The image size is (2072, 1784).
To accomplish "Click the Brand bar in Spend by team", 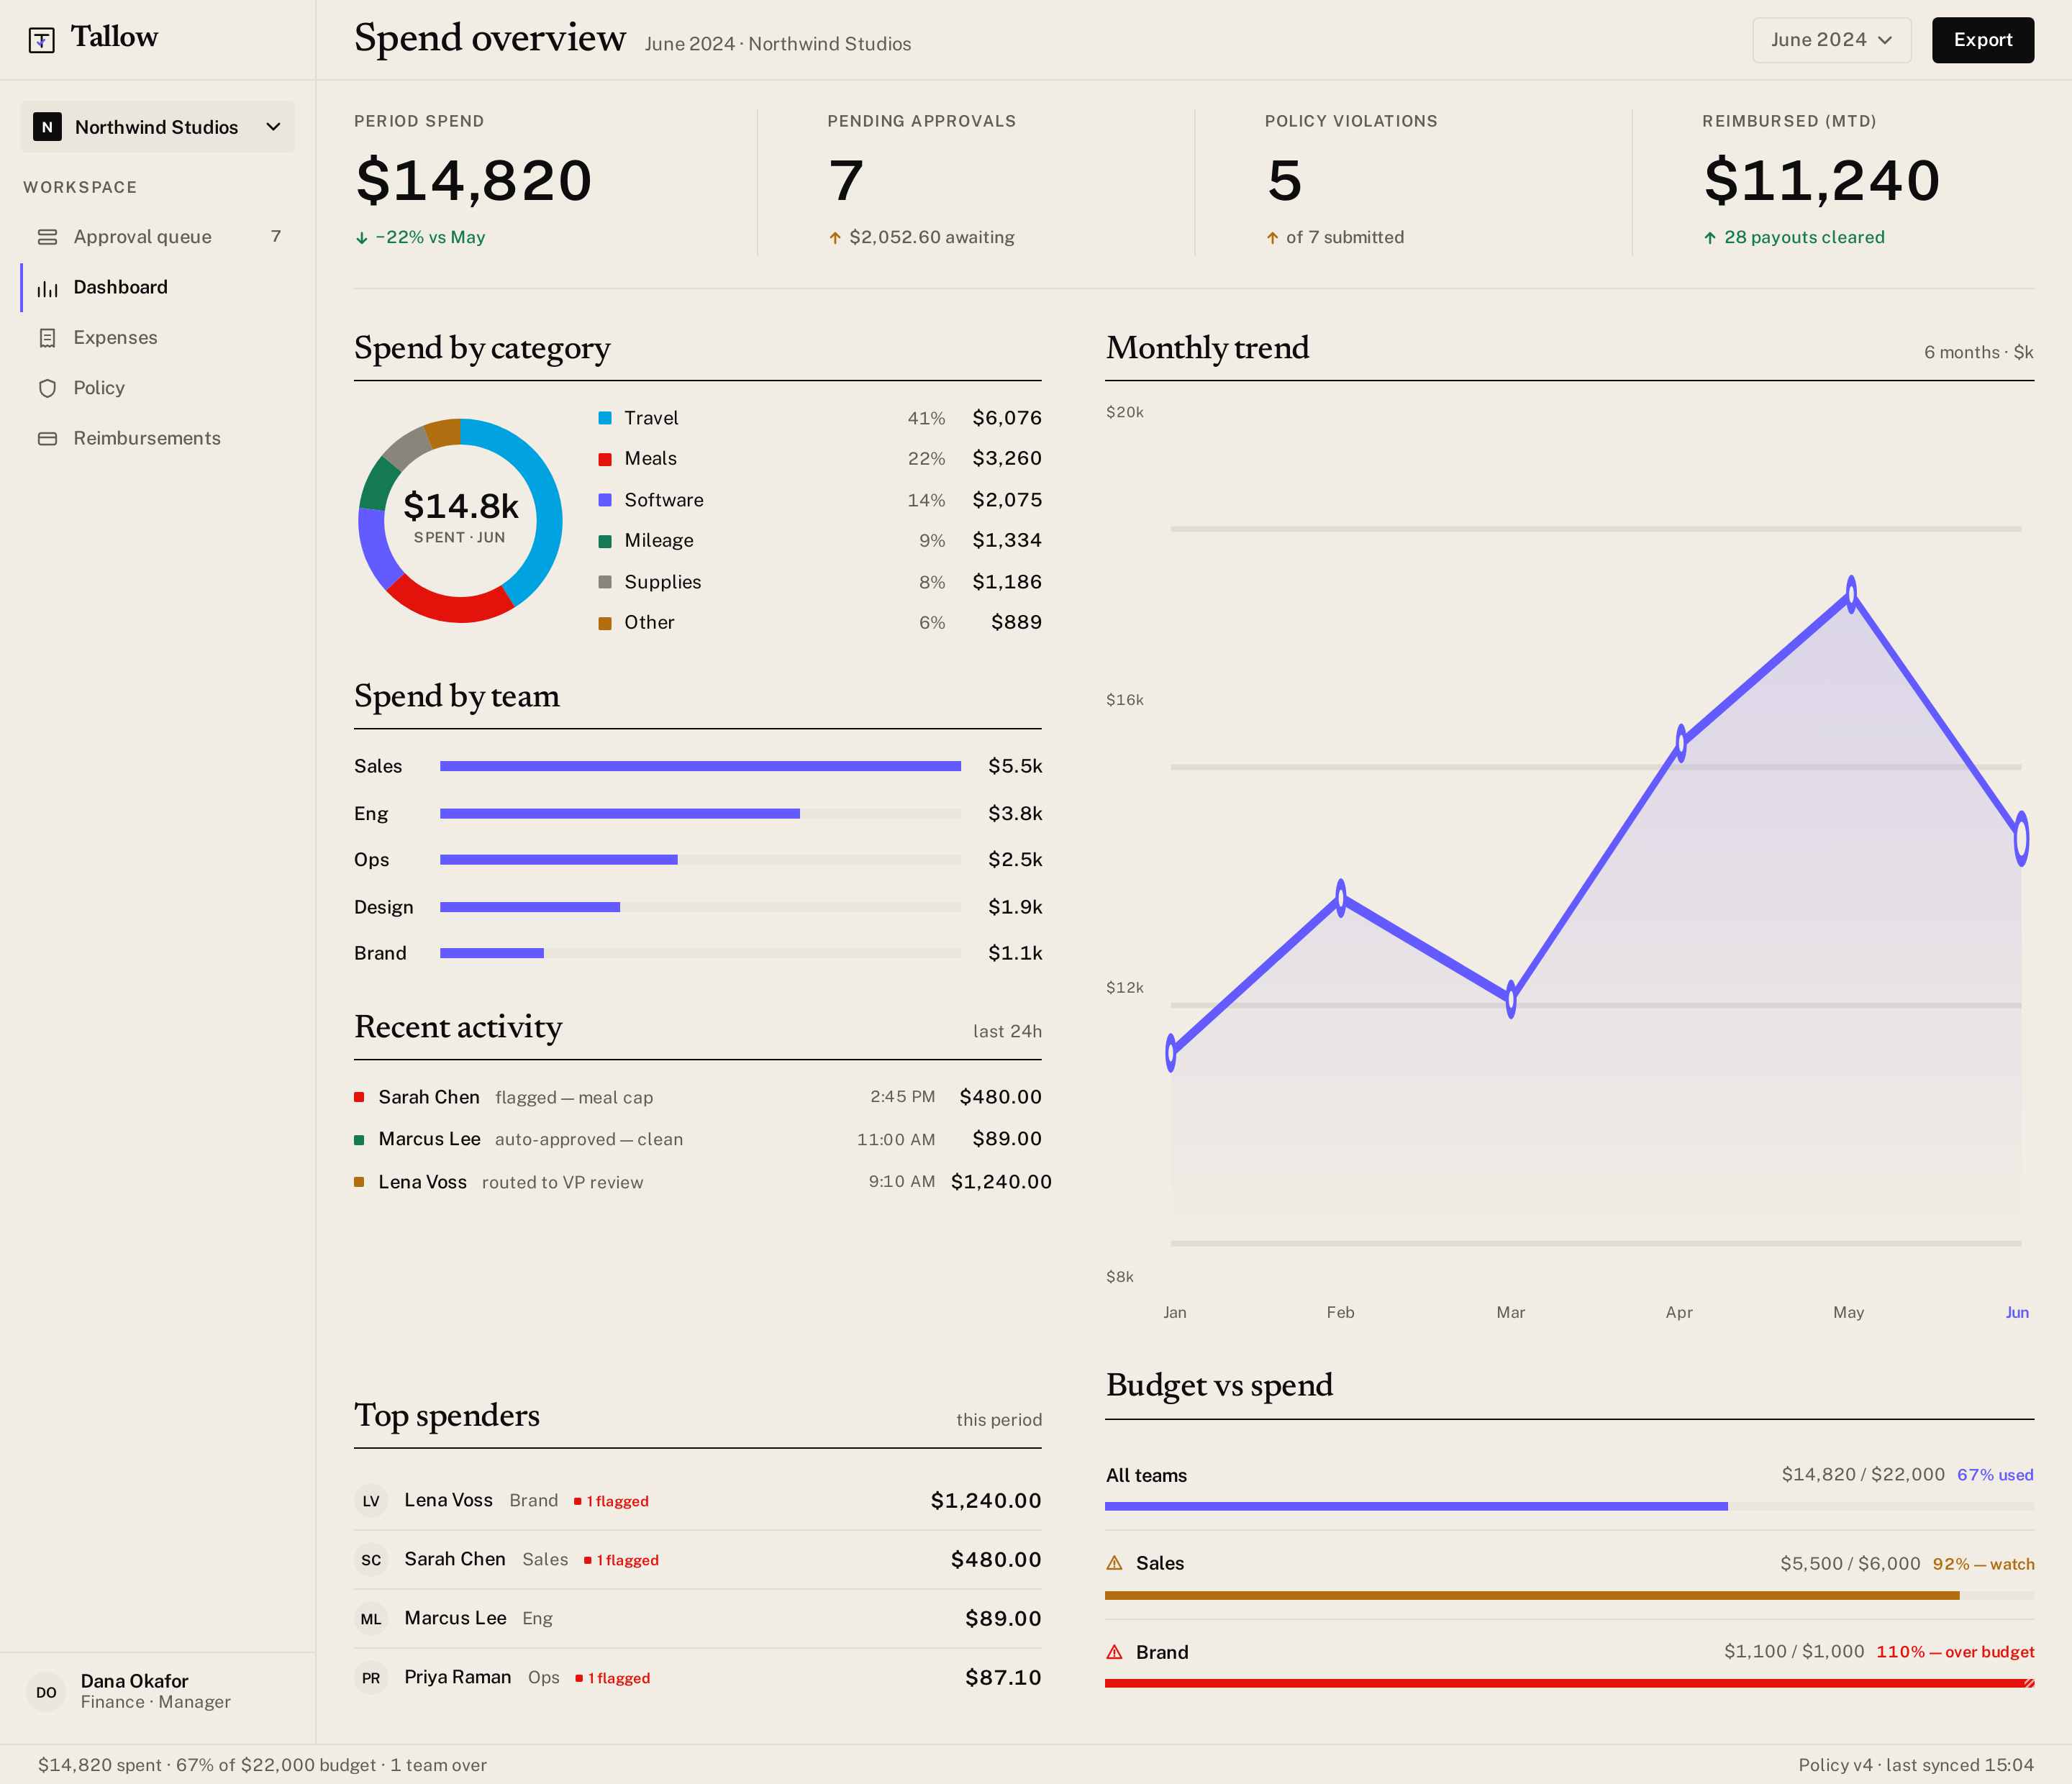I will coord(700,953).
